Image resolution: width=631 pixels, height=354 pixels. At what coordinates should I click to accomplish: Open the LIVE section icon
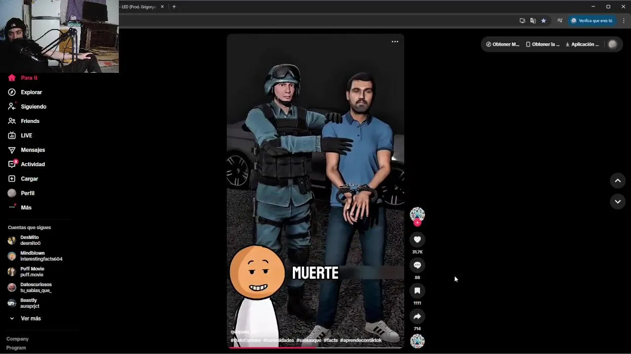coord(12,135)
